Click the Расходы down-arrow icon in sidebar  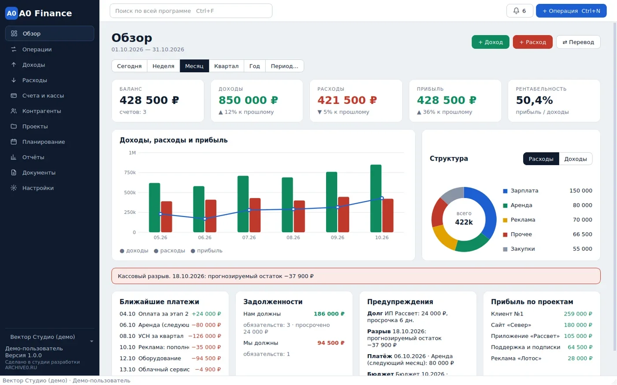click(x=14, y=80)
